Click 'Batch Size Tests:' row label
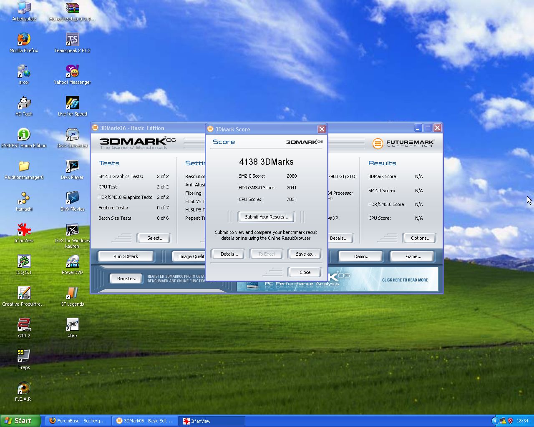The width and height of the screenshot is (534, 427). click(116, 218)
